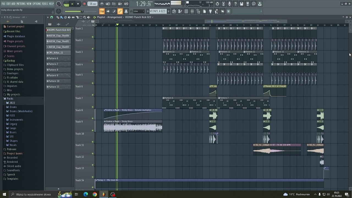Open the project picker icon
This screenshot has height=198, width=352.
(204, 11)
